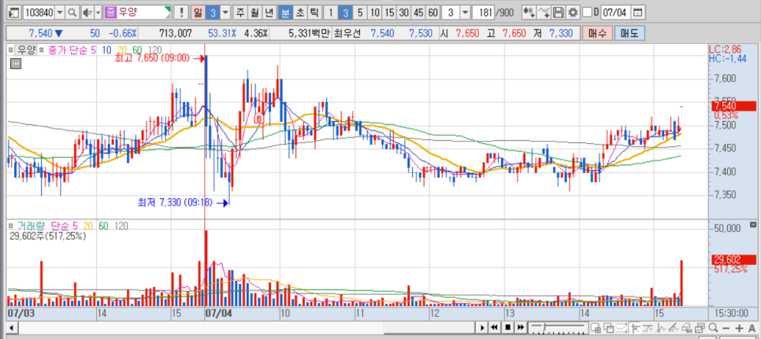Click the overlapping windows icon
This screenshot has width=761, height=339.
pyautogui.click(x=608, y=327)
